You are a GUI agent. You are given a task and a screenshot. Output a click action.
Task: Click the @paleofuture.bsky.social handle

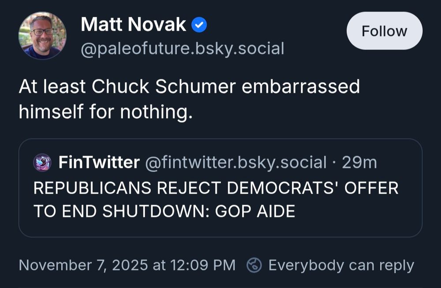coord(182,49)
